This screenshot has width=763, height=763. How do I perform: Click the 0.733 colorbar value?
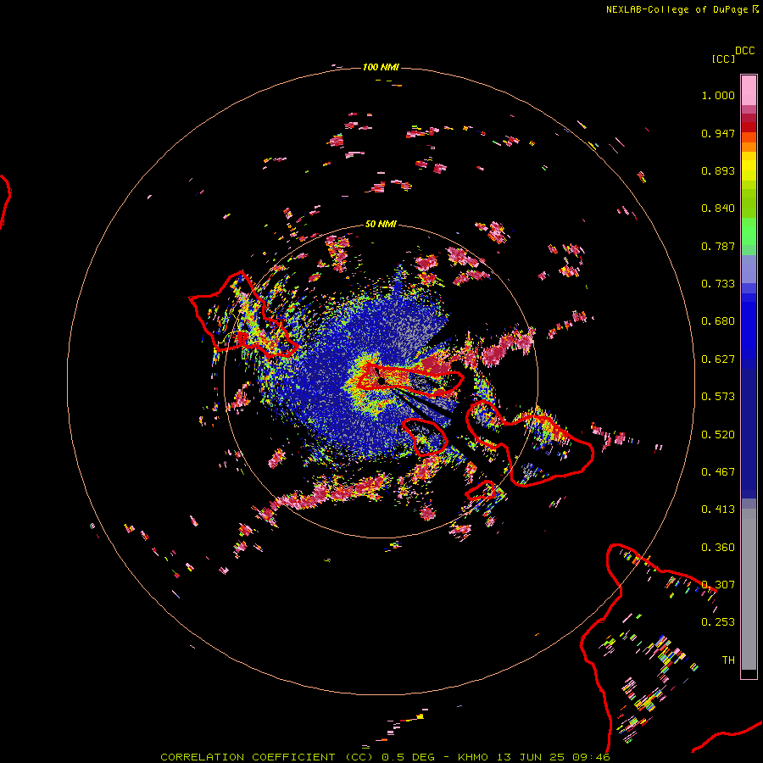(718, 284)
